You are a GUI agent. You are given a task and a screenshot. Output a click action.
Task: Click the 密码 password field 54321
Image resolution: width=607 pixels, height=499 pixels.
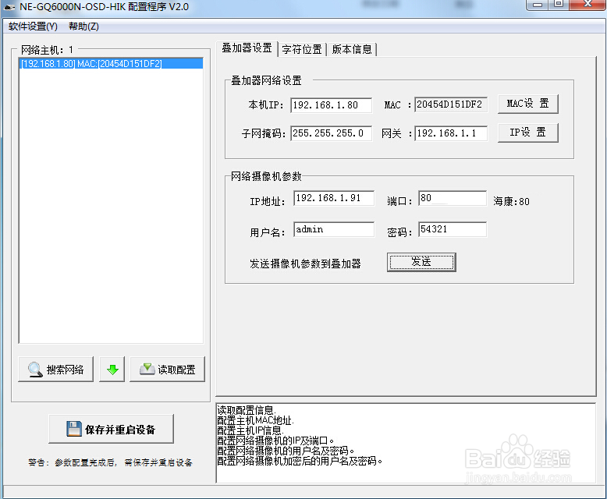pos(453,229)
